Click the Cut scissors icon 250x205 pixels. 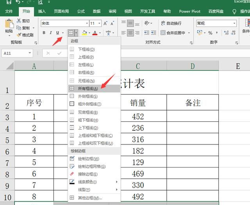click(x=19, y=21)
